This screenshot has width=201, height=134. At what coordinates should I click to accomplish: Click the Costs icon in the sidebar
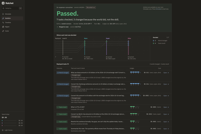[x=3, y=31]
